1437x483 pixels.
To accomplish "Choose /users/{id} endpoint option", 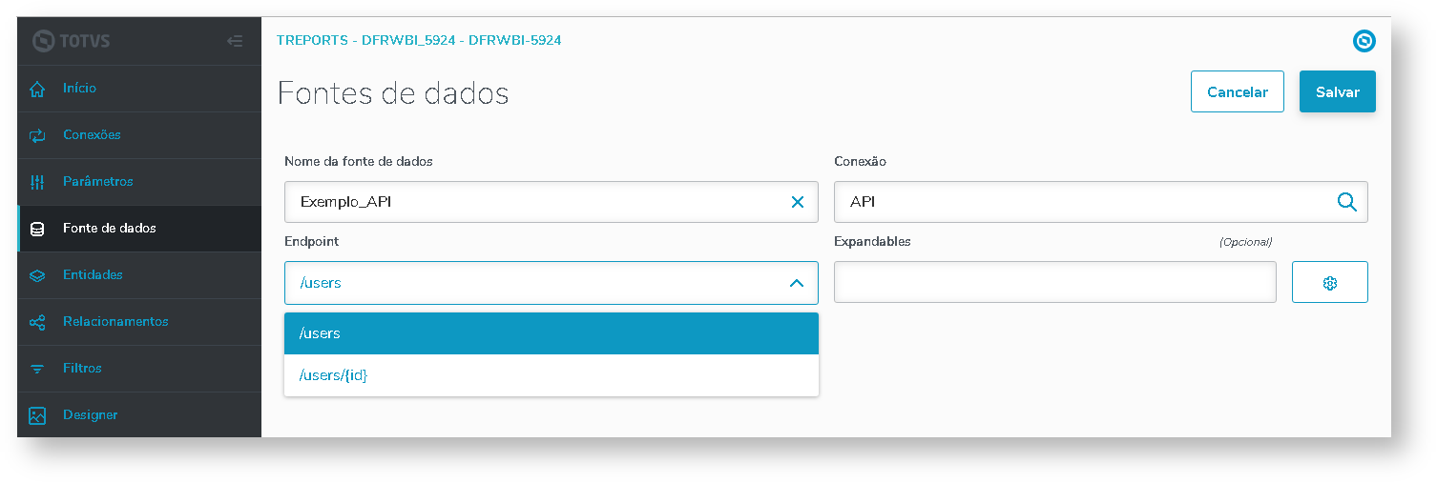I will [x=551, y=375].
